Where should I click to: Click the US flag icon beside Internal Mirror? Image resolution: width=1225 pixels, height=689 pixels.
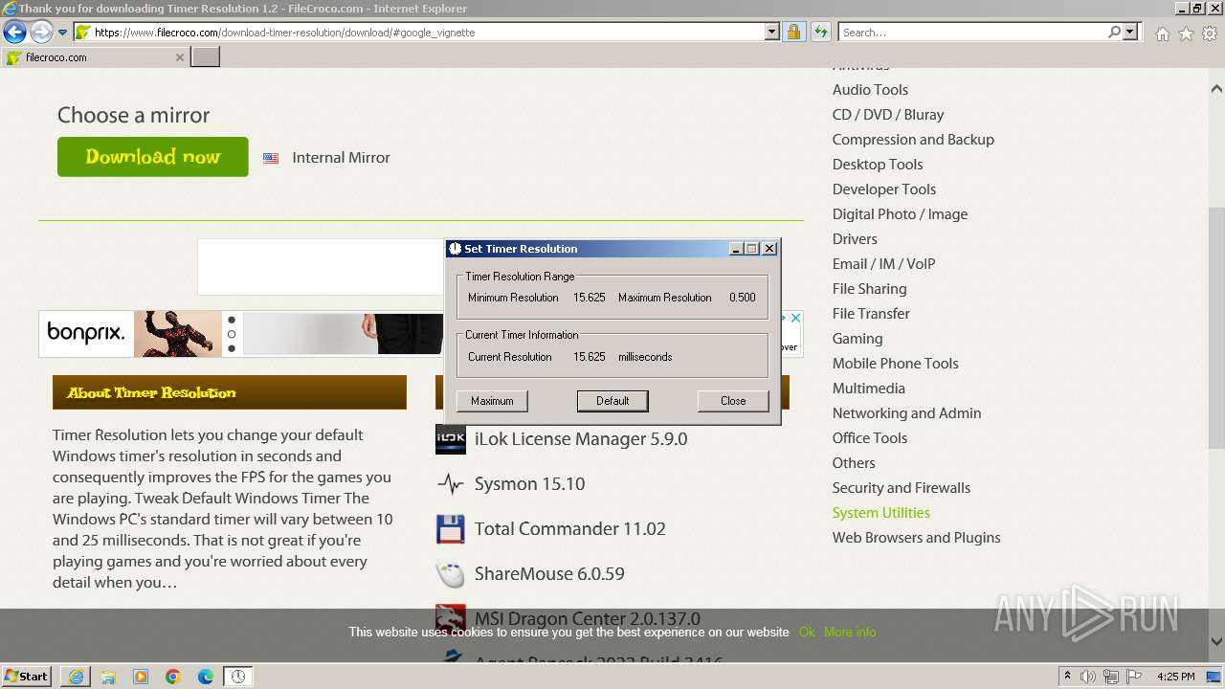point(271,159)
